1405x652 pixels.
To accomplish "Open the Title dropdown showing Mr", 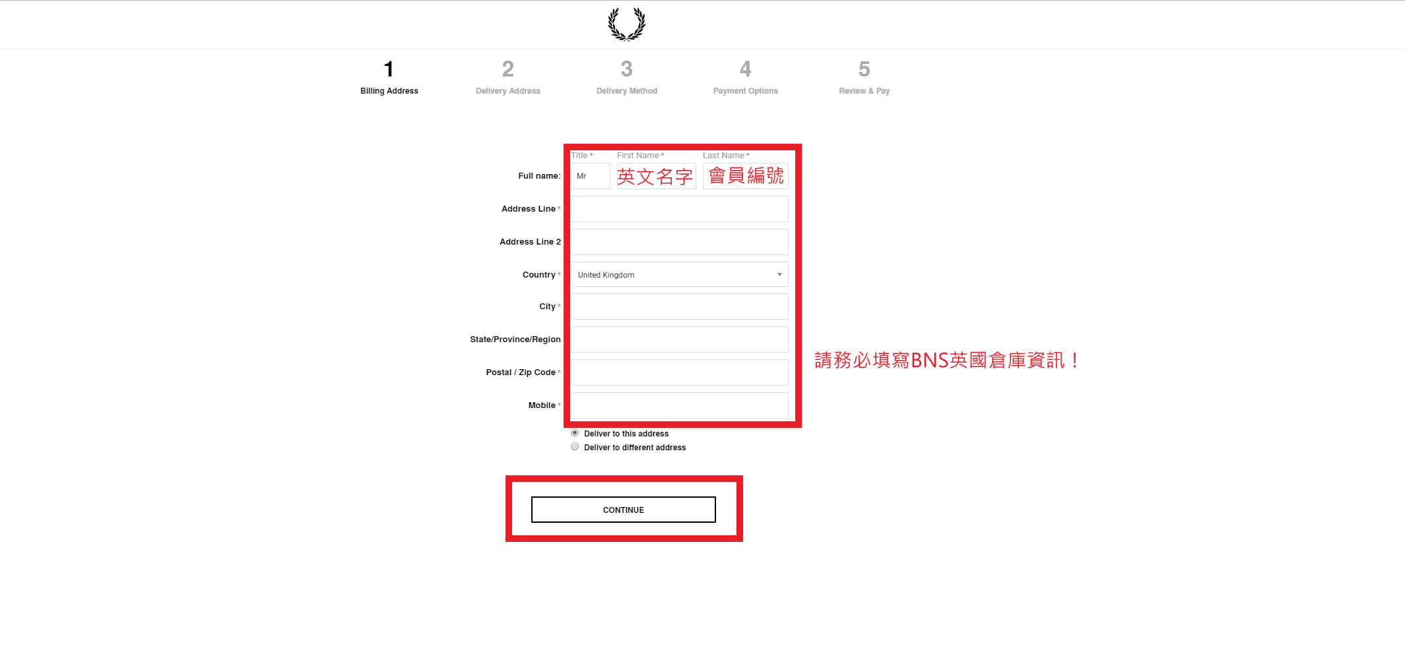I will pyautogui.click(x=590, y=177).
